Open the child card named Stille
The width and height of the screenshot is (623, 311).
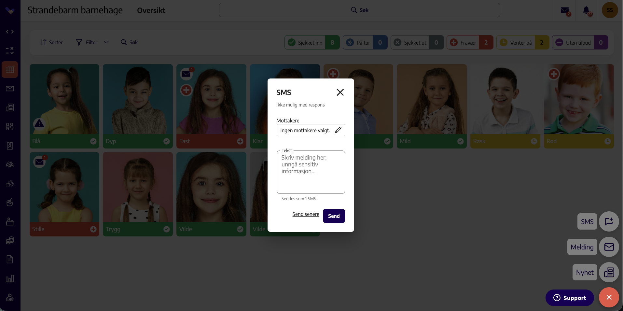[64, 194]
